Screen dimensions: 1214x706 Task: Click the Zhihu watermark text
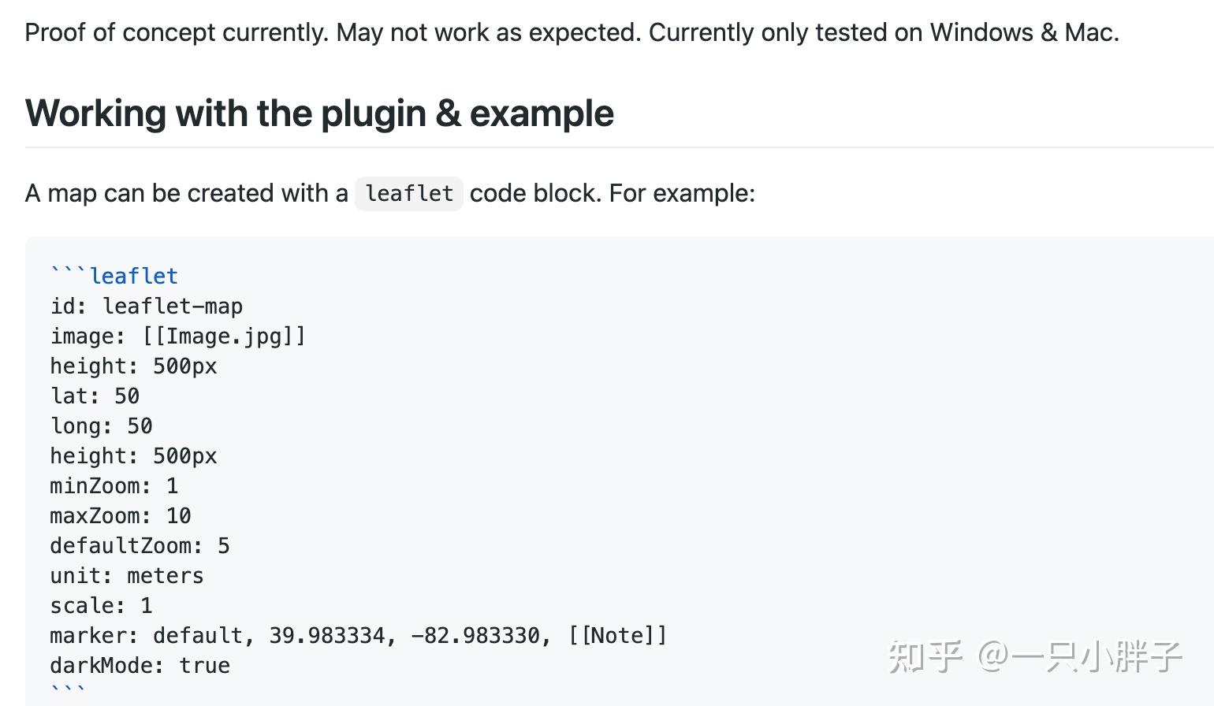point(1035,656)
